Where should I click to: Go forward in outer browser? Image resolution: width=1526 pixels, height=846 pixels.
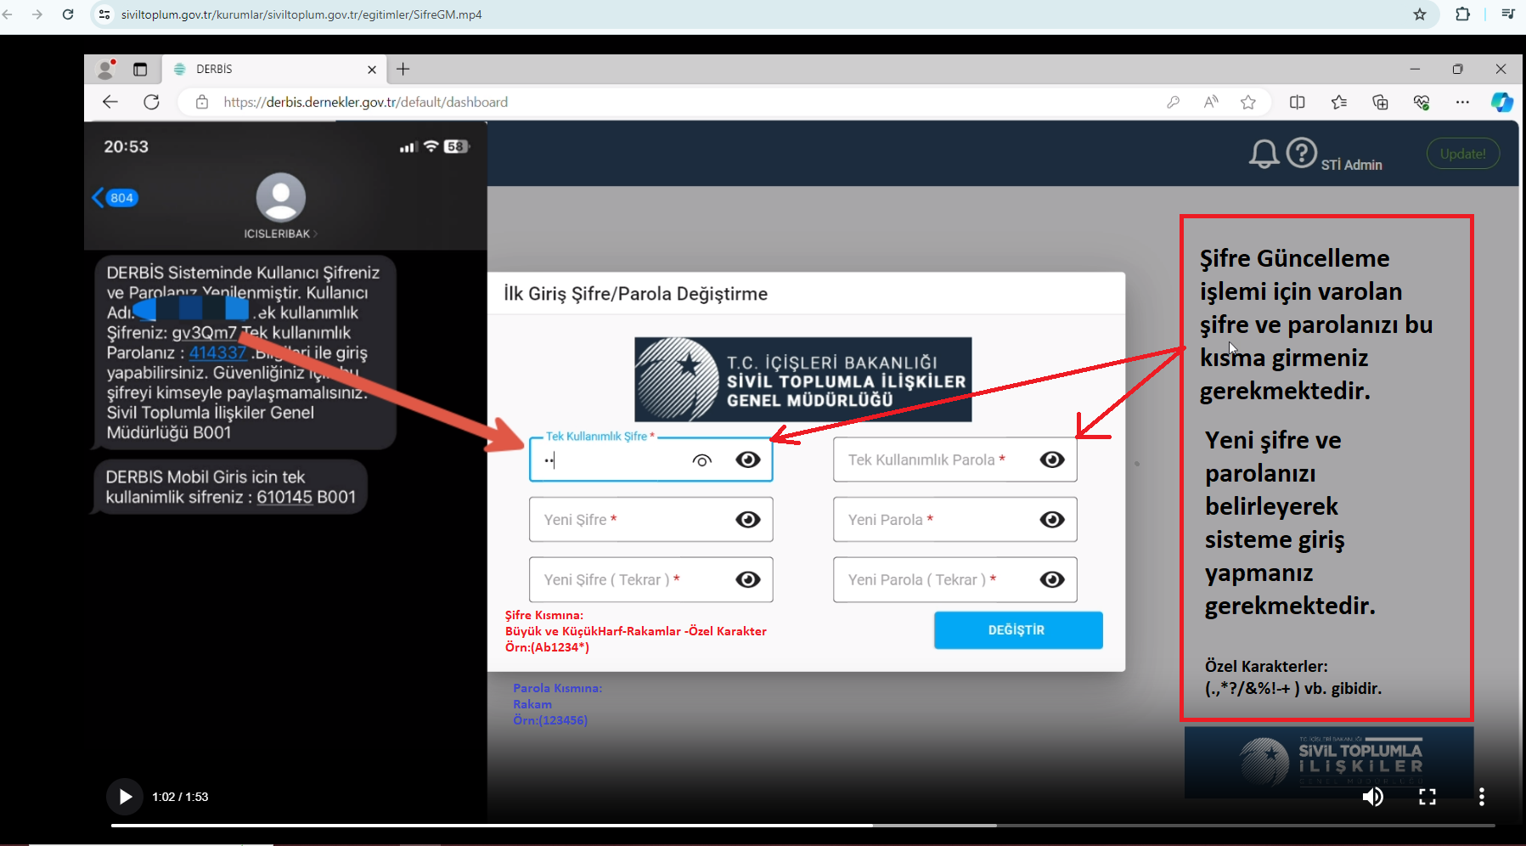[37, 14]
